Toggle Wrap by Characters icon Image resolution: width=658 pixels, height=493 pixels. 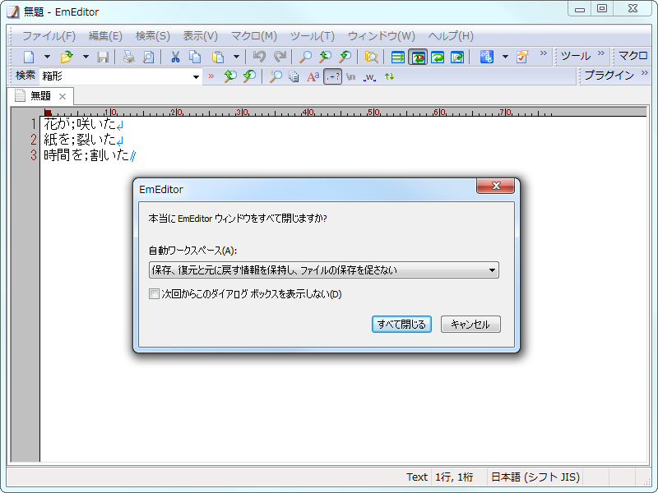coord(418,57)
